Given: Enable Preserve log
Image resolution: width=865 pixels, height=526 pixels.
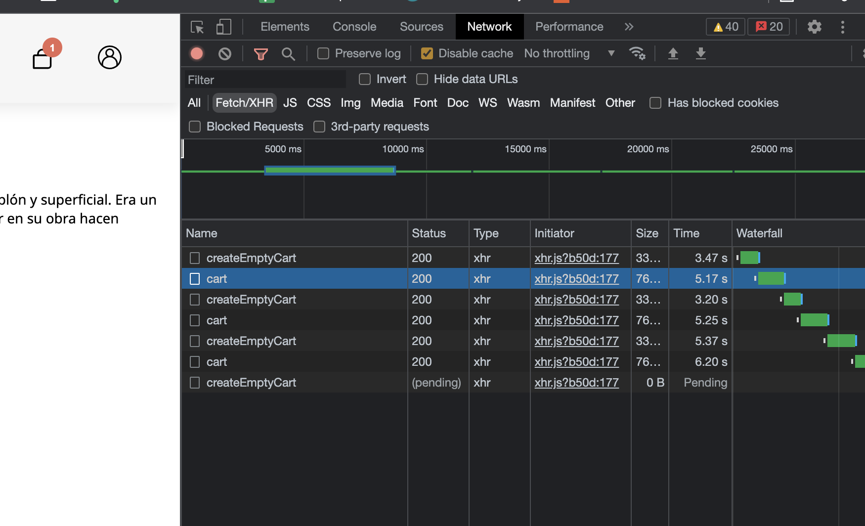Looking at the screenshot, I should coord(323,53).
